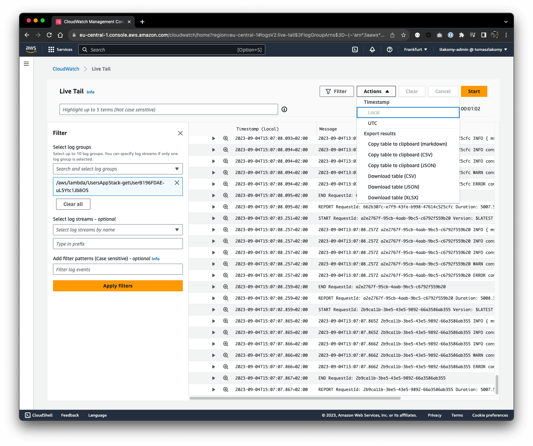Zoom into the 15:07:08.093 log event
This screenshot has width=533, height=446.
click(x=225, y=138)
